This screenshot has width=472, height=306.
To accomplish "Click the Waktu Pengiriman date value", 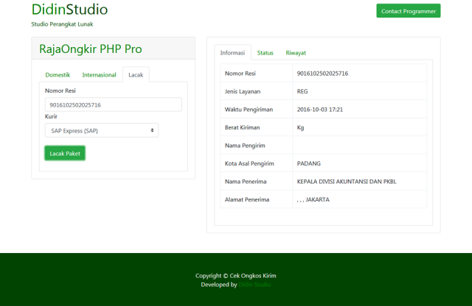I will [x=319, y=110].
